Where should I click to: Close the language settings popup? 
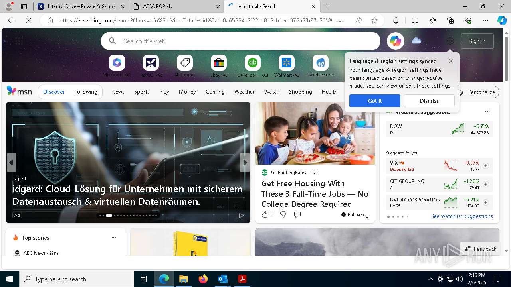pos(451,61)
